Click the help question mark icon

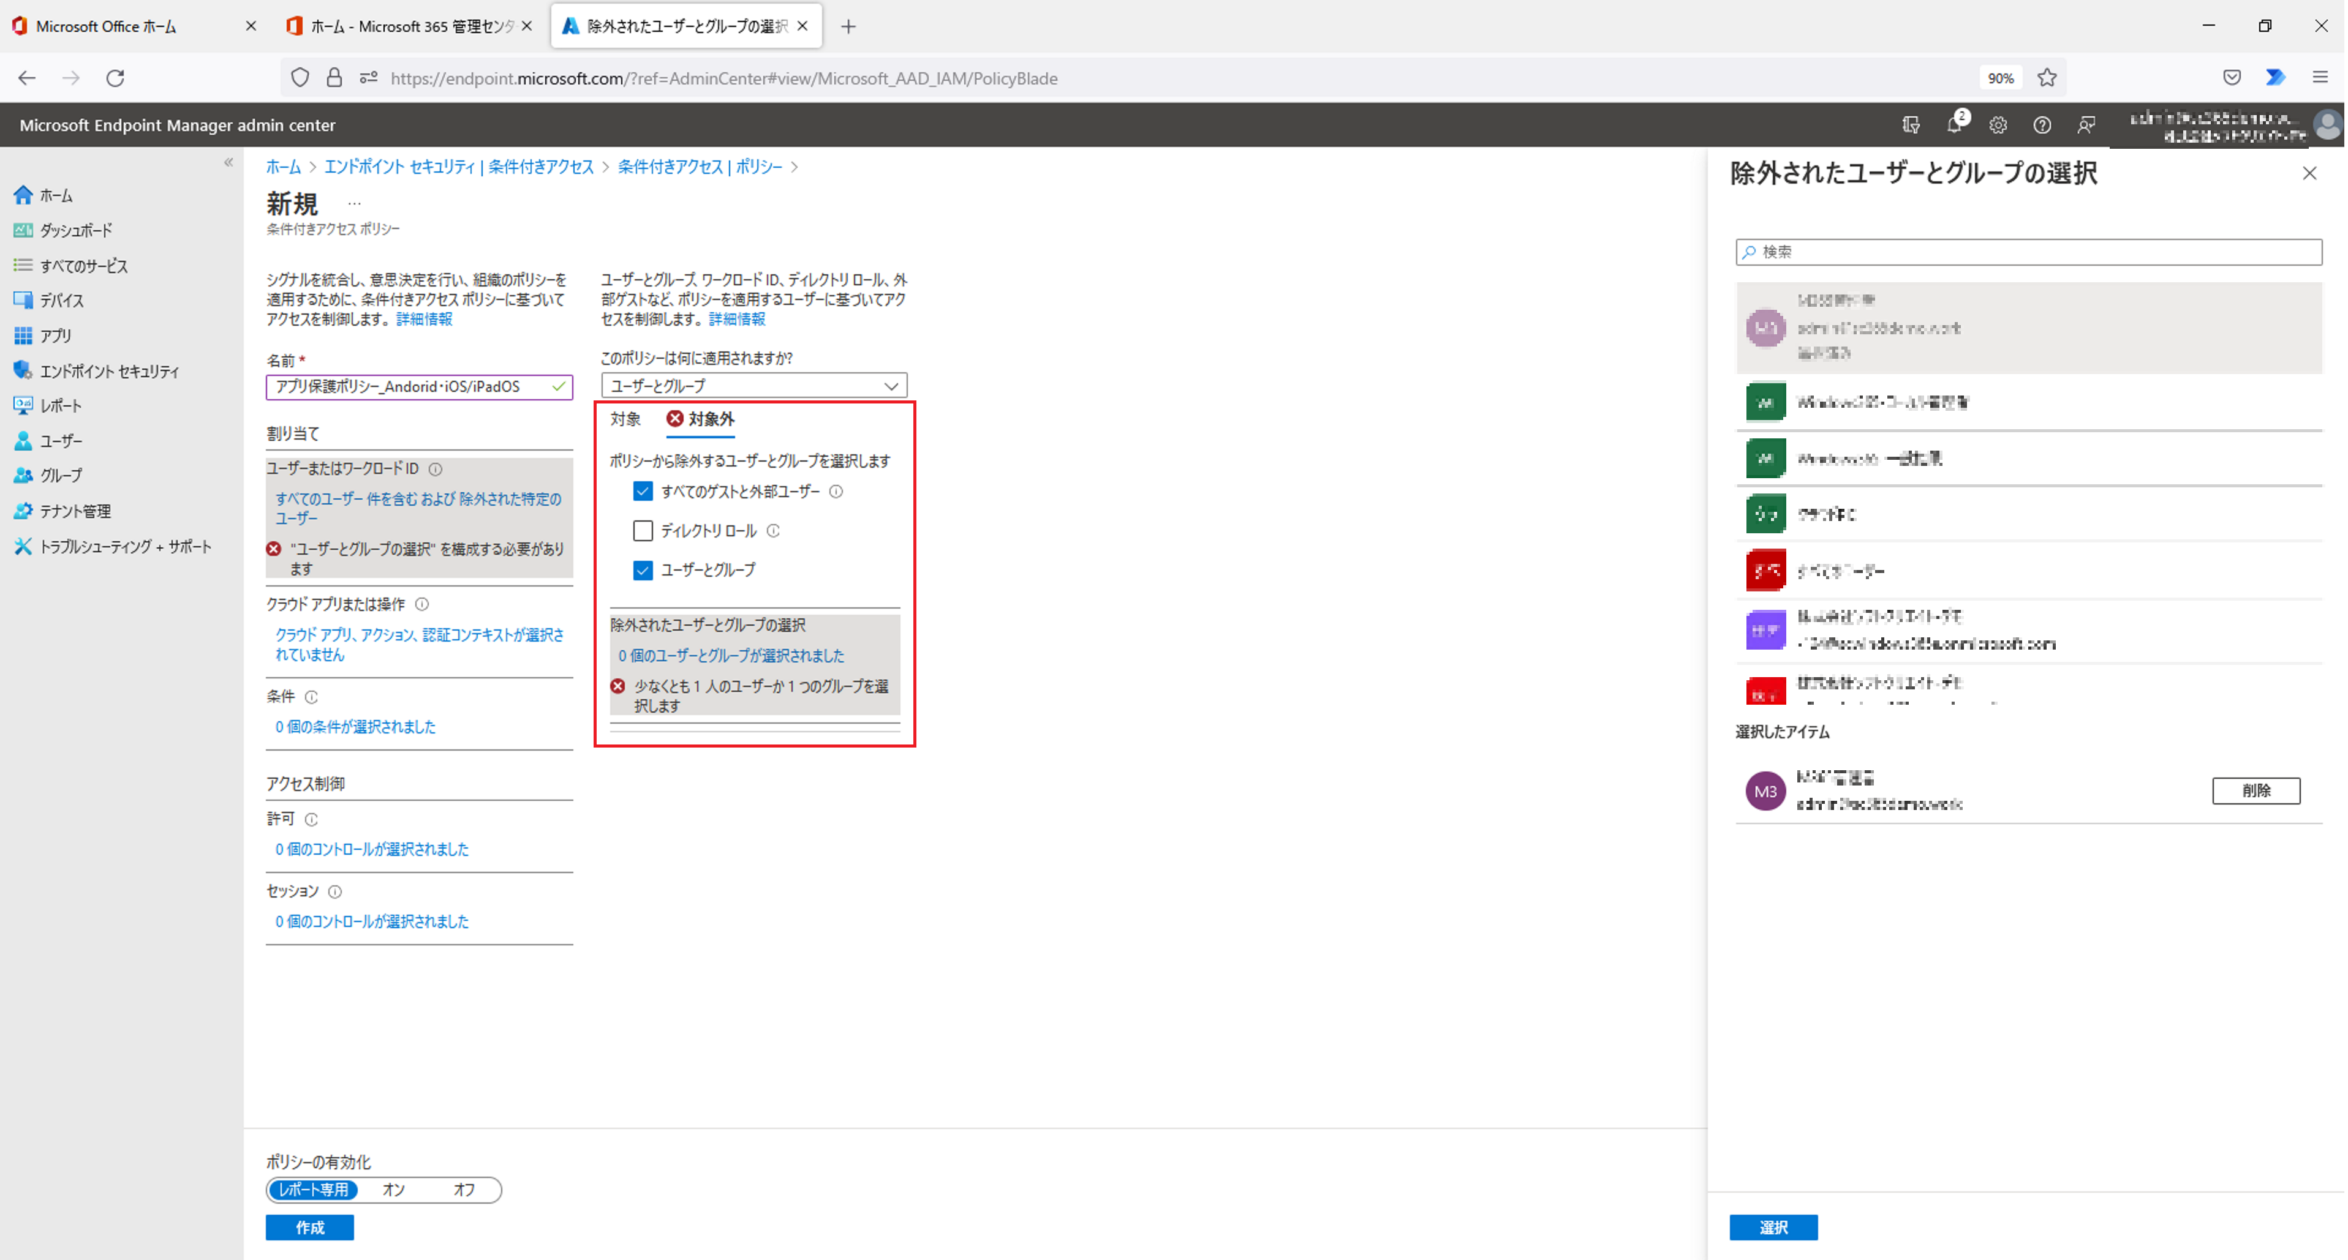click(2042, 125)
